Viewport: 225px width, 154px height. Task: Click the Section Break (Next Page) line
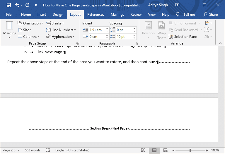tap(109, 128)
